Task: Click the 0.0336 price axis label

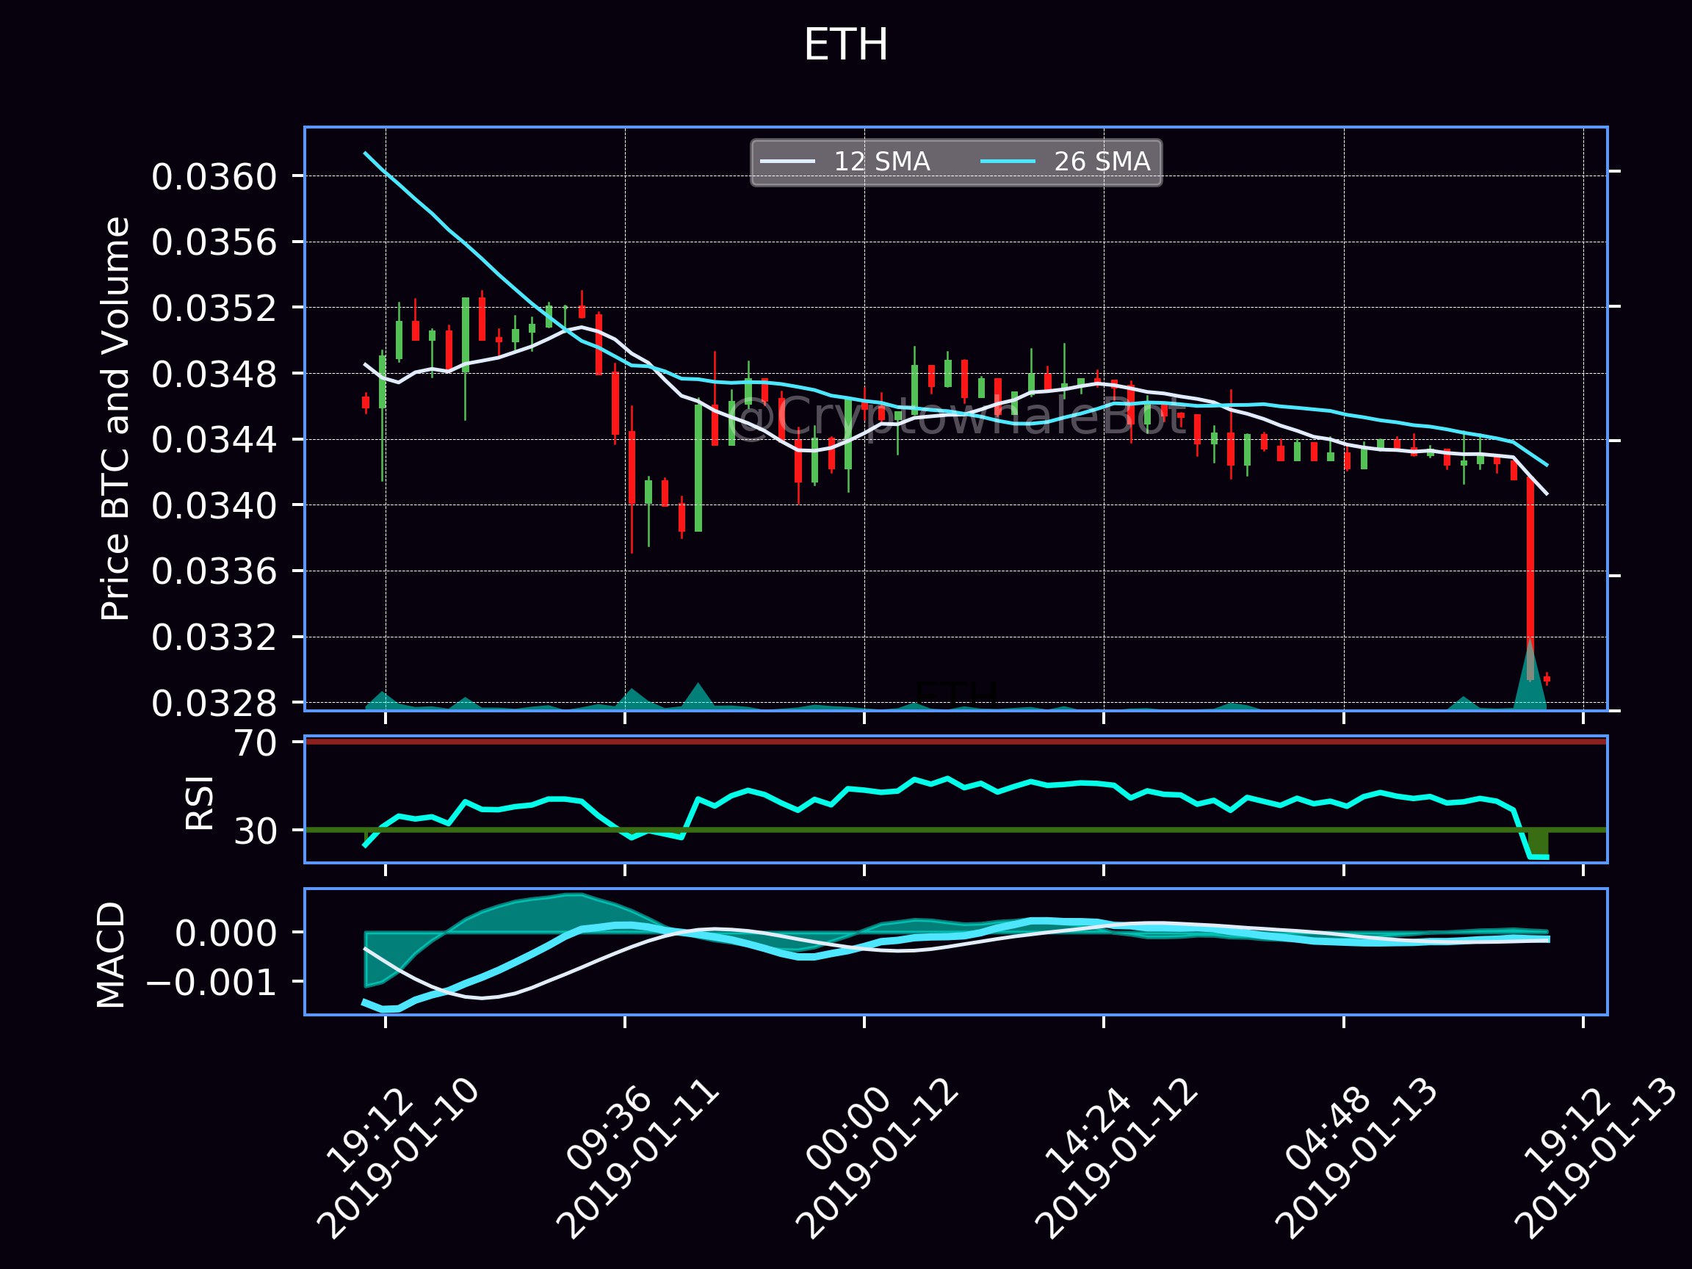Action: tap(214, 572)
